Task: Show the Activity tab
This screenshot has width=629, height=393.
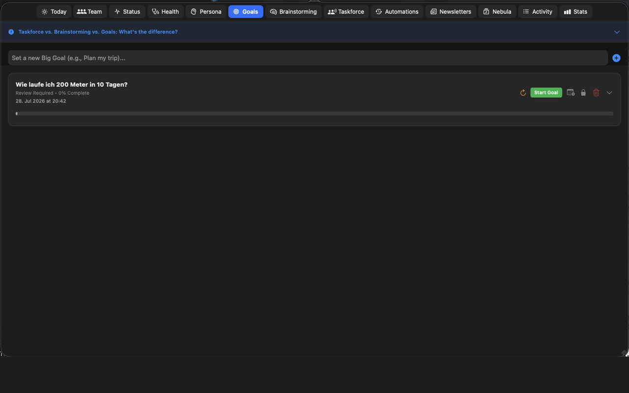Action: (538, 12)
